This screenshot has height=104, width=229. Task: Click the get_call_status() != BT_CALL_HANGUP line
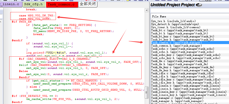pos(64,80)
